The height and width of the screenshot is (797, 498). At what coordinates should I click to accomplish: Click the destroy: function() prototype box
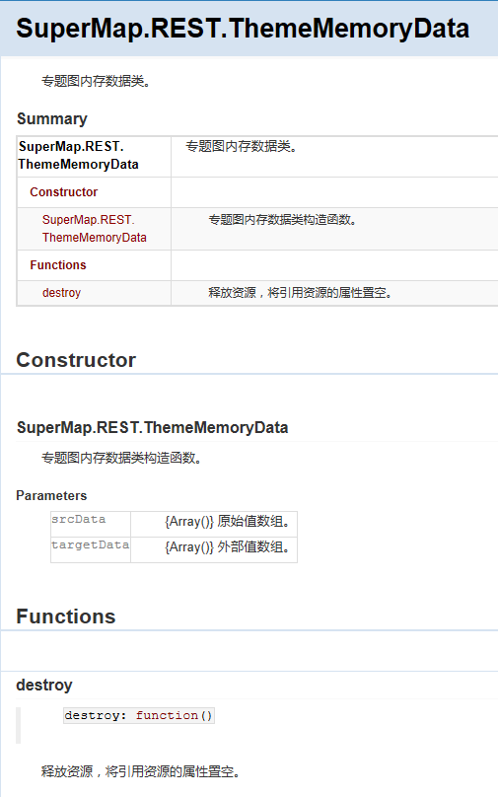[x=139, y=716]
